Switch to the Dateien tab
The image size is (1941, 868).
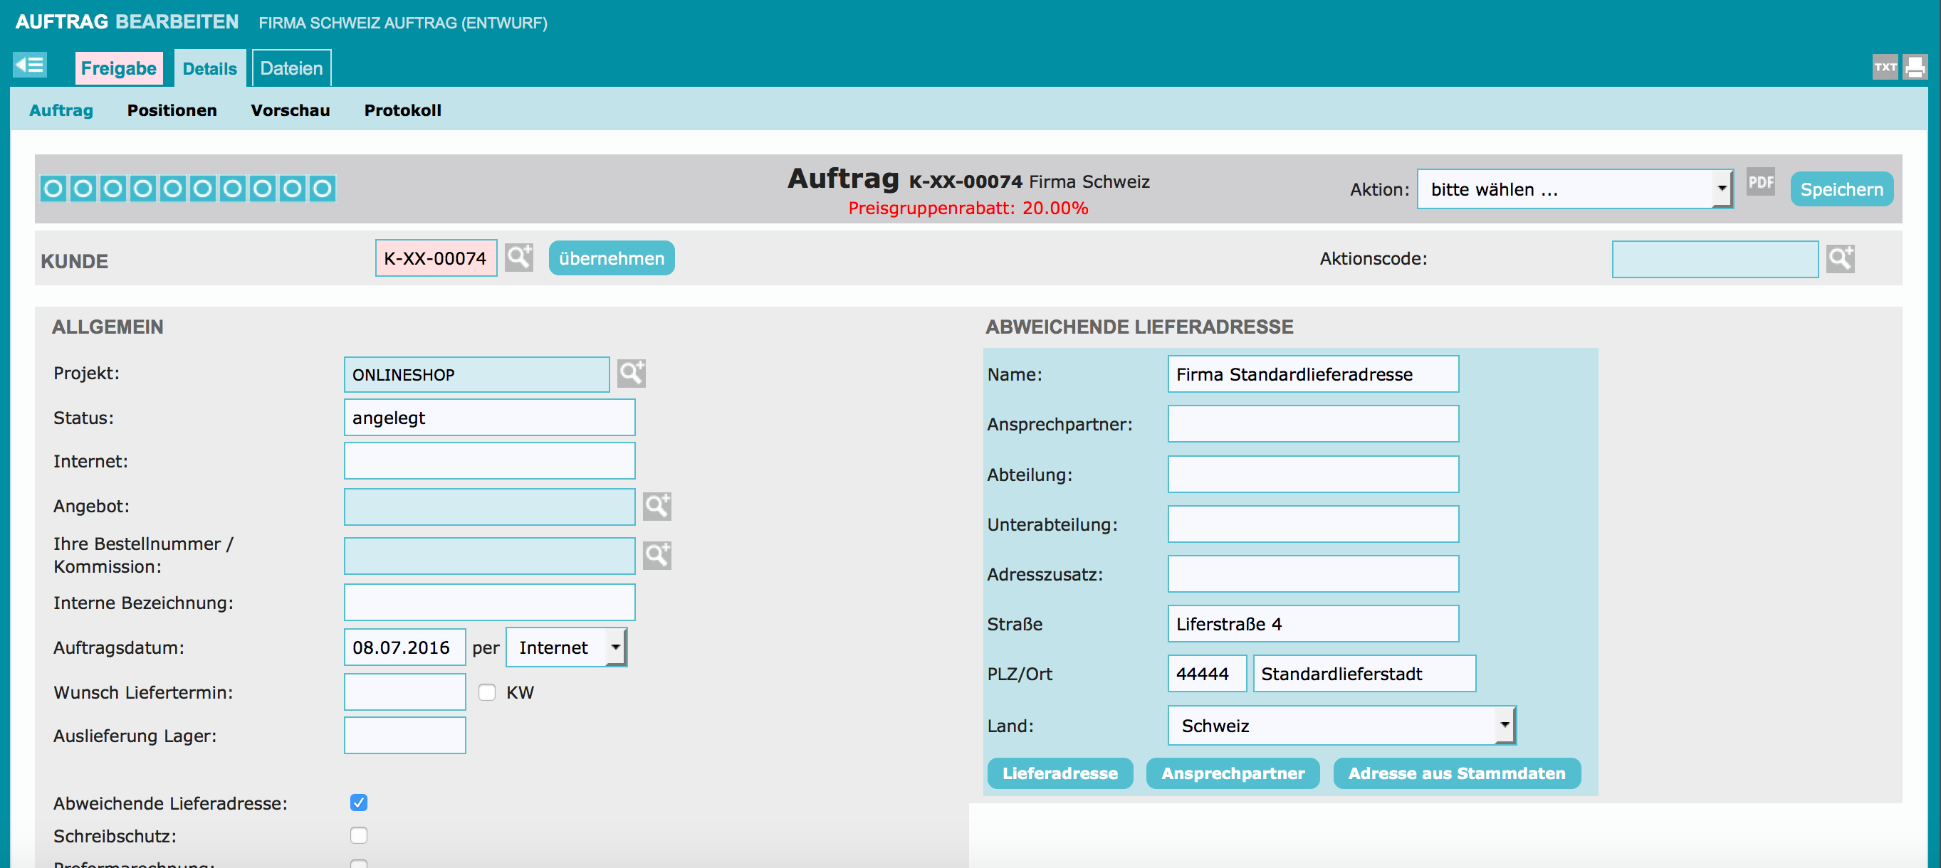[x=291, y=68]
